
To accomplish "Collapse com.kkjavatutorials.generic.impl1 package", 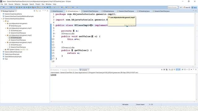I will tap(6, 28).
